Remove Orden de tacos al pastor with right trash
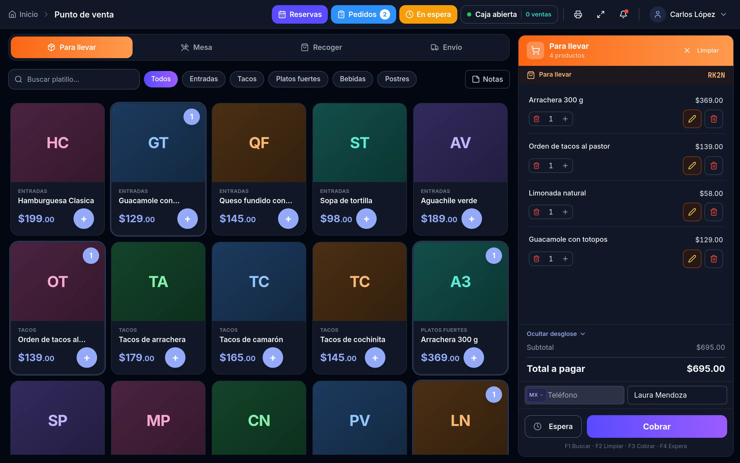Image resolution: width=740 pixels, height=463 pixels. (x=714, y=166)
